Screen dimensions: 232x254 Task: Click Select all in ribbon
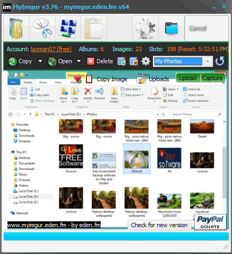191,89
